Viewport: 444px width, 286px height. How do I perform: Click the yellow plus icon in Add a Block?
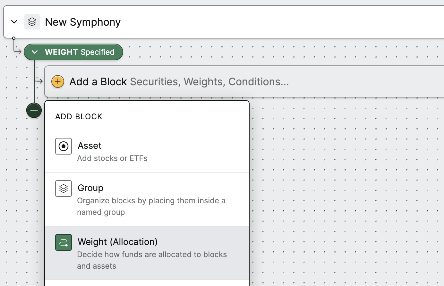click(x=58, y=81)
